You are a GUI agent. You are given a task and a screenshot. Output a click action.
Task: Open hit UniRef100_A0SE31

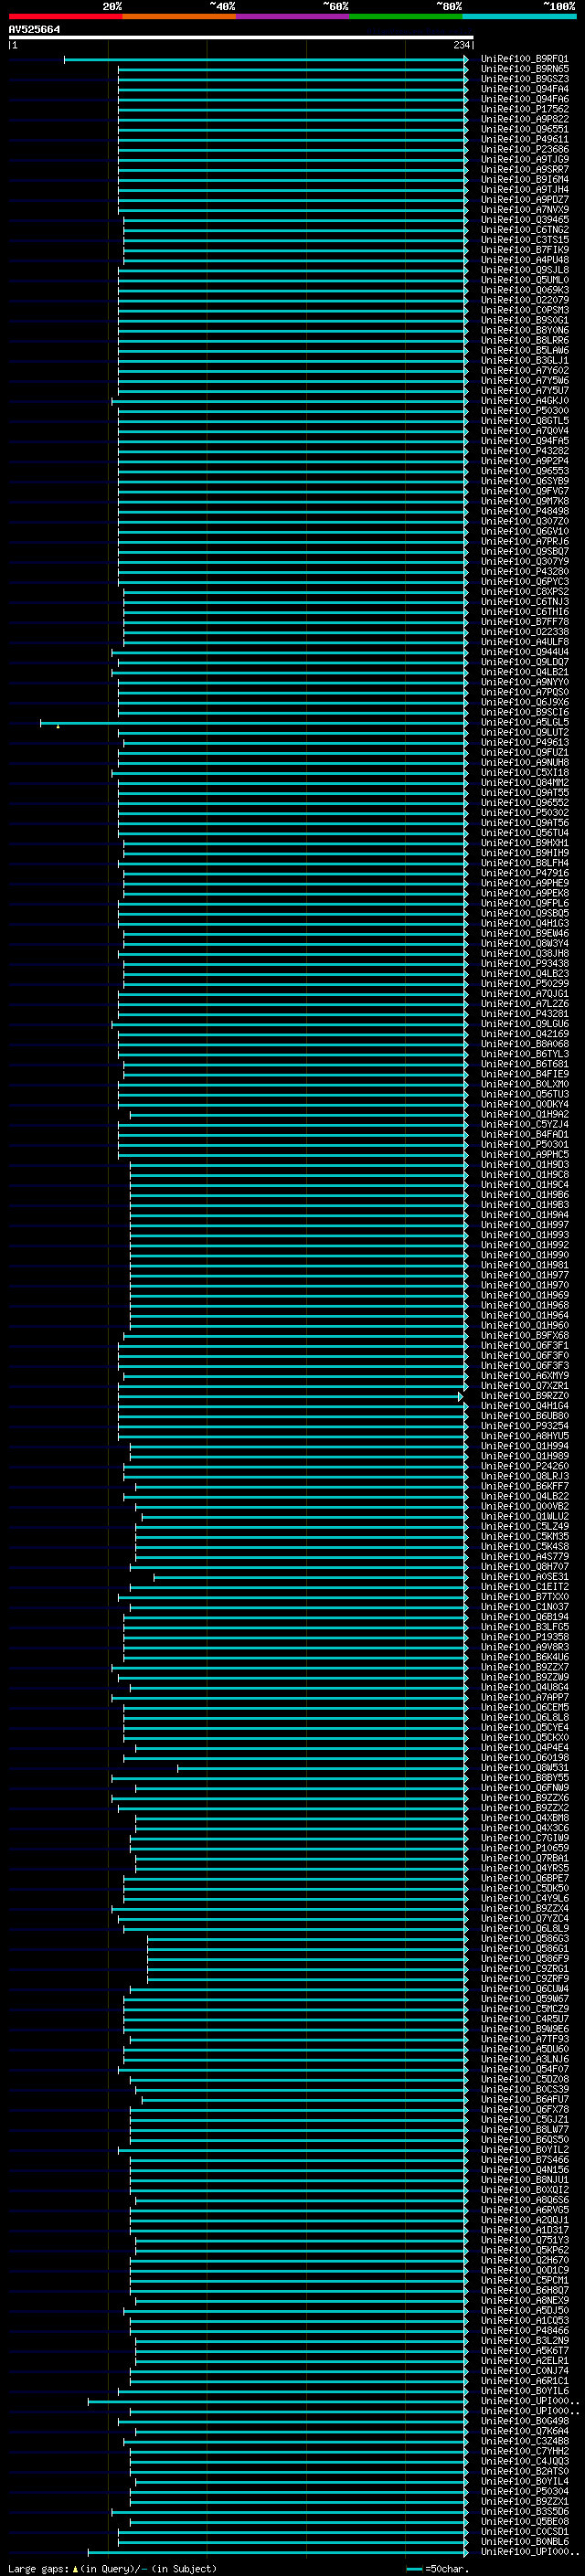pos(525,1577)
